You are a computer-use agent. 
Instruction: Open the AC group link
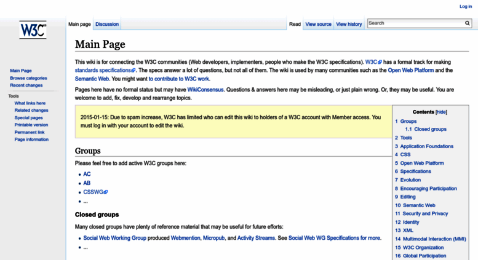point(87,174)
